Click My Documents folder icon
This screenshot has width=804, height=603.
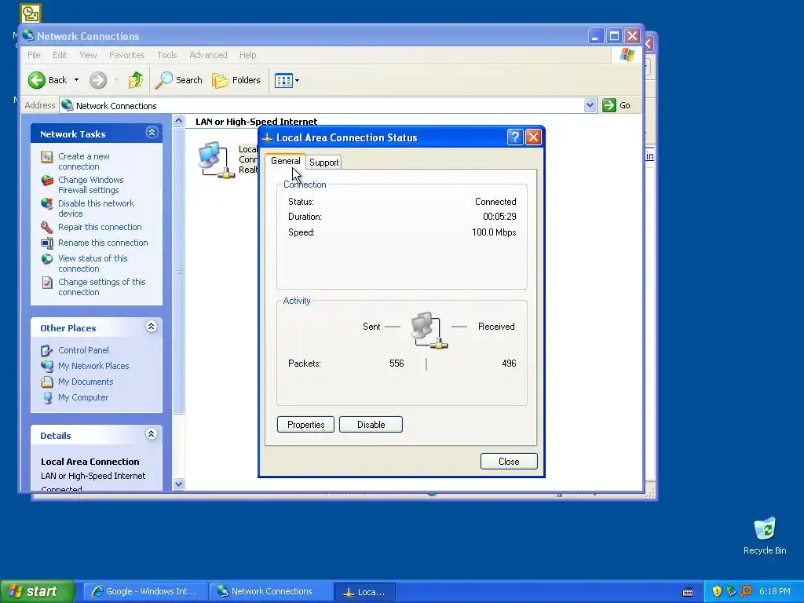tap(47, 382)
